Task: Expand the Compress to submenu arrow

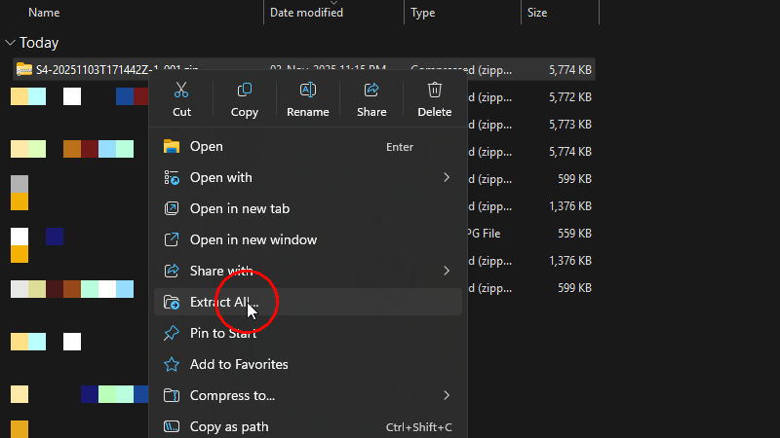Action: pos(447,395)
